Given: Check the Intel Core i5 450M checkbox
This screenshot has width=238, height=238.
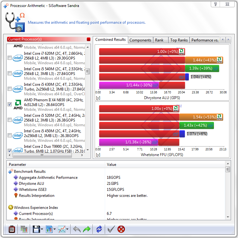Looking at the screenshot, I should click(x=9, y=135).
